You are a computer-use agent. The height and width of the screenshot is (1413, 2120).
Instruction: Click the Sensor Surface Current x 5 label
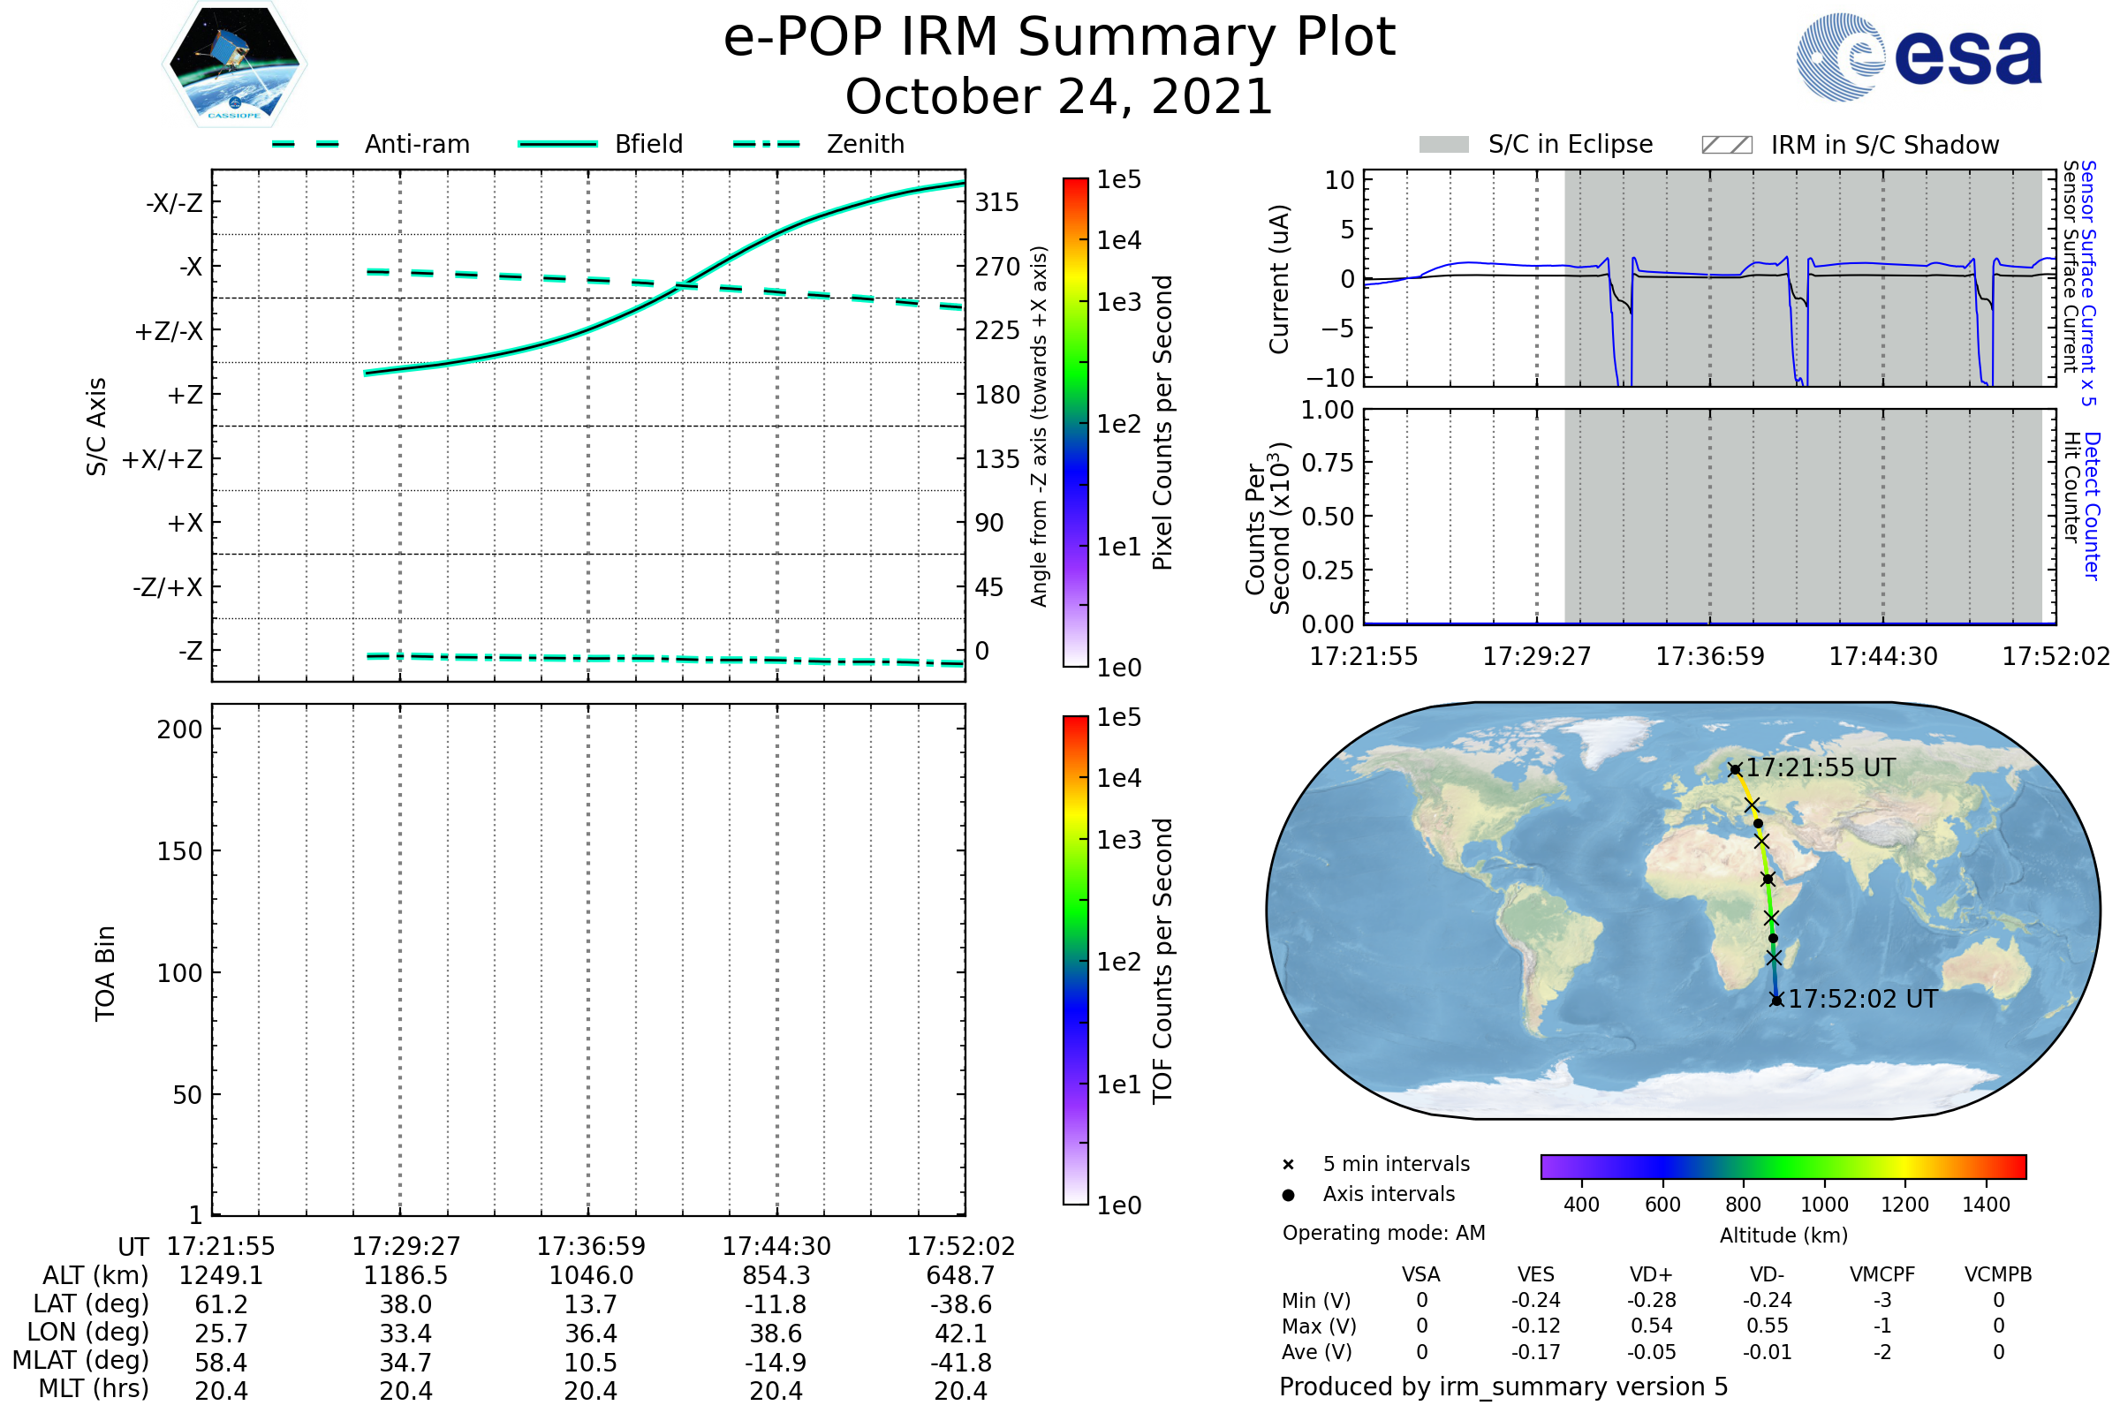point(2088,283)
